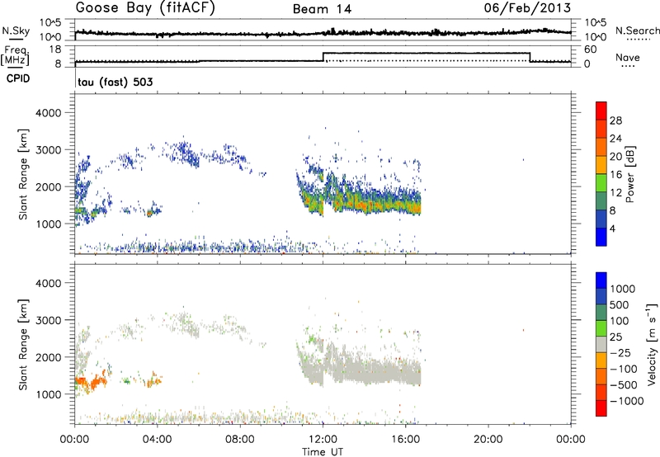Screen dimensions: 660x457
Task: Click the "4000" tick on the velocity panel
Action: pos(48,283)
